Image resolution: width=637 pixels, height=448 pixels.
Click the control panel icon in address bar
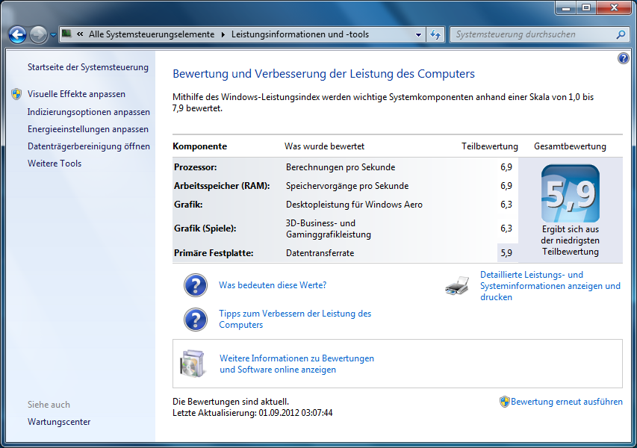click(66, 34)
